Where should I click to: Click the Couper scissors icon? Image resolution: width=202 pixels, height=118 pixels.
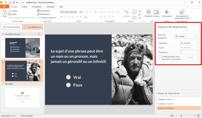[10, 11]
